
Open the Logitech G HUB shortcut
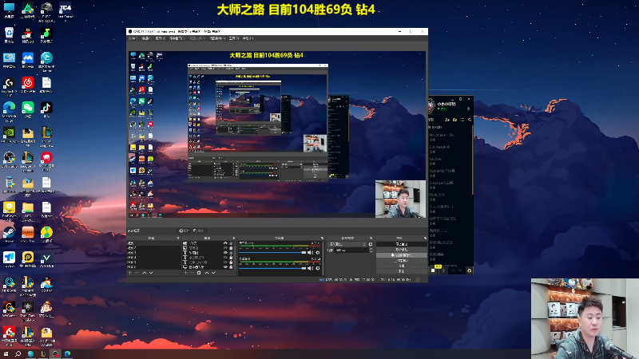9,83
